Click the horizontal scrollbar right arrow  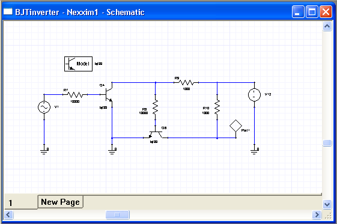(317, 214)
